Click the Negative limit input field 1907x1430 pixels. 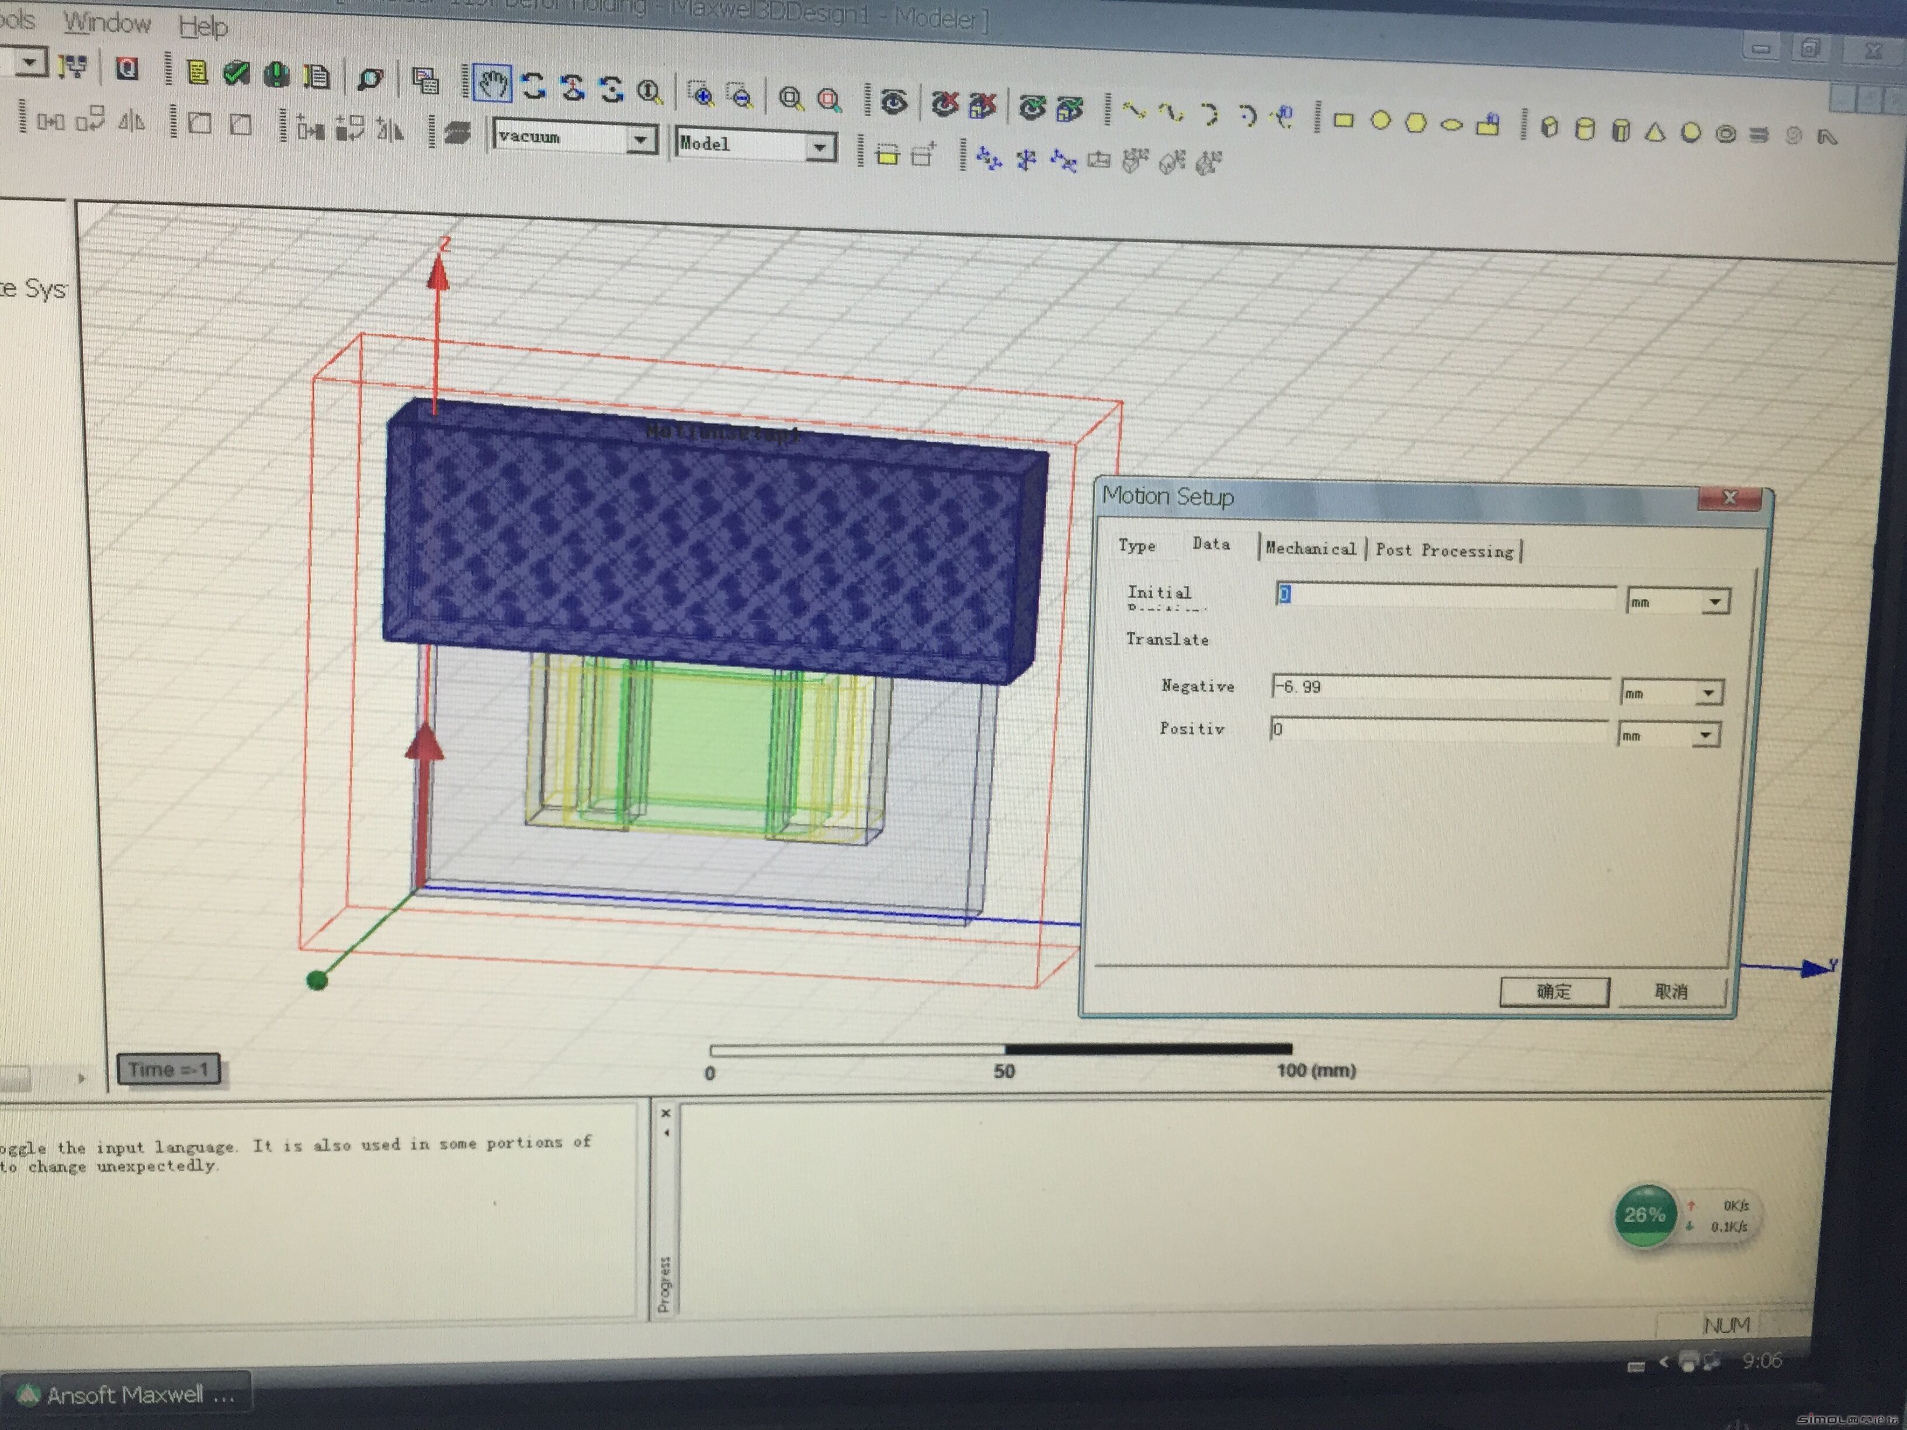pos(1441,688)
